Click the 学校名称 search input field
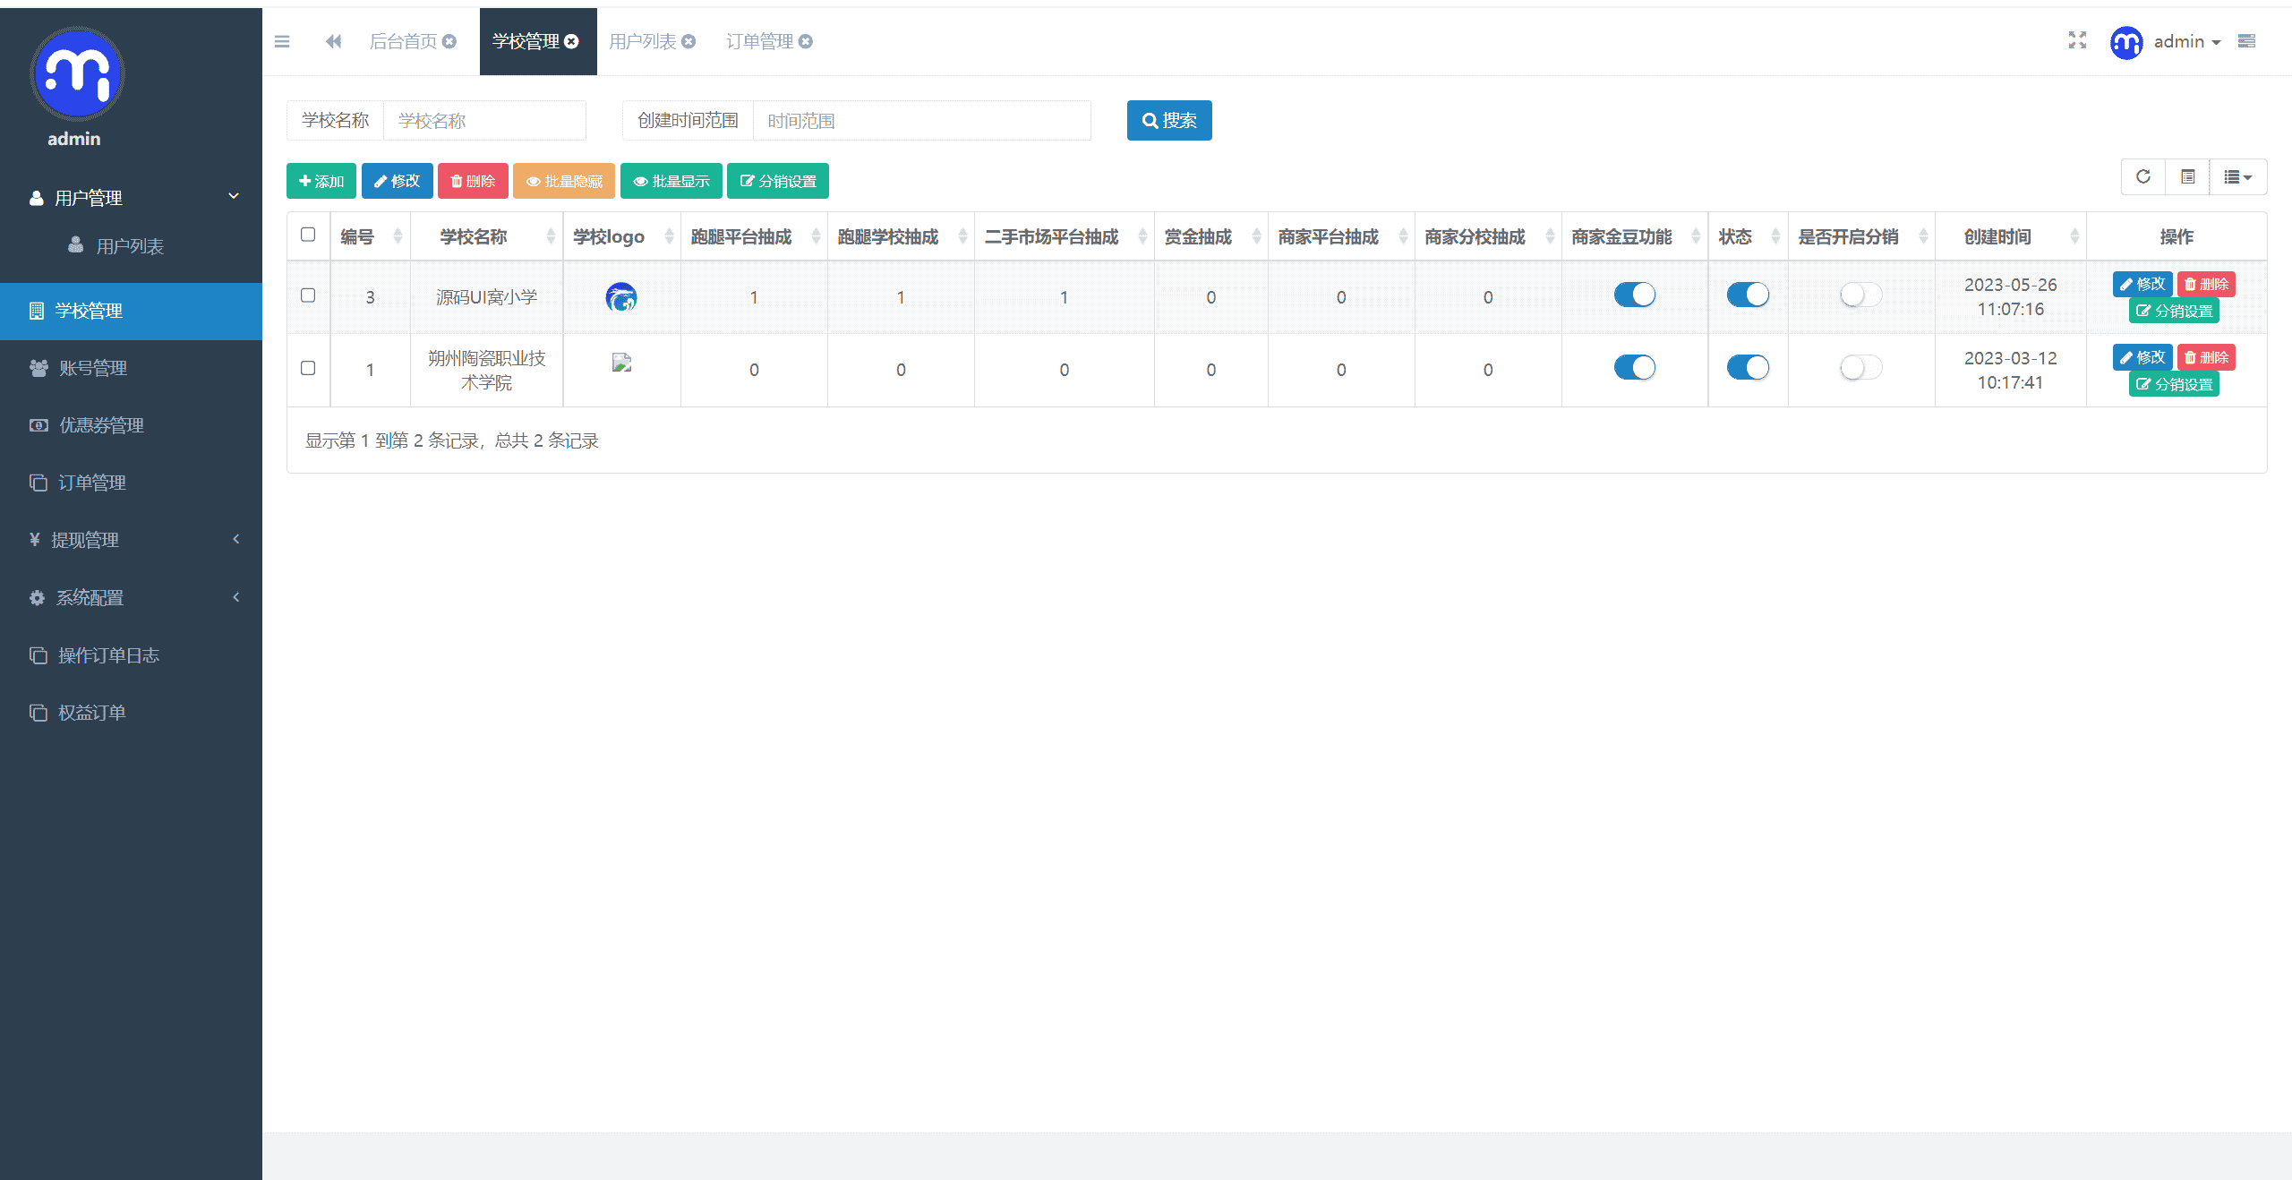 [483, 120]
